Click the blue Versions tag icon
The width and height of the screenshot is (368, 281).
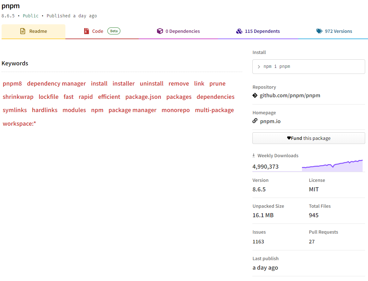point(319,31)
